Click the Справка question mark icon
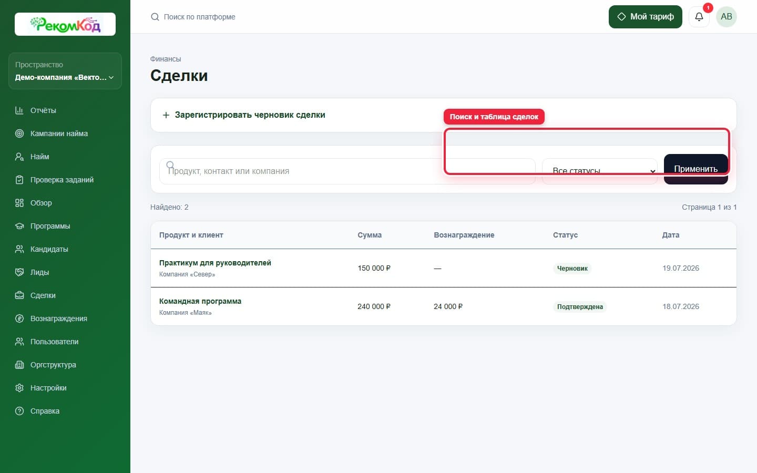 click(19, 411)
